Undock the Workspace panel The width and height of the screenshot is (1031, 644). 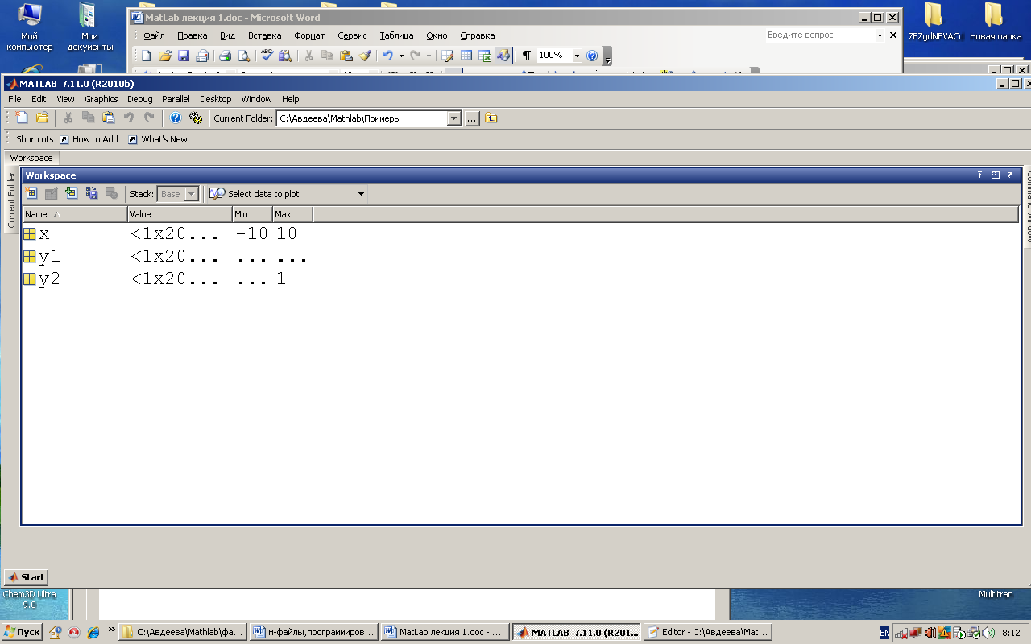[1010, 175]
